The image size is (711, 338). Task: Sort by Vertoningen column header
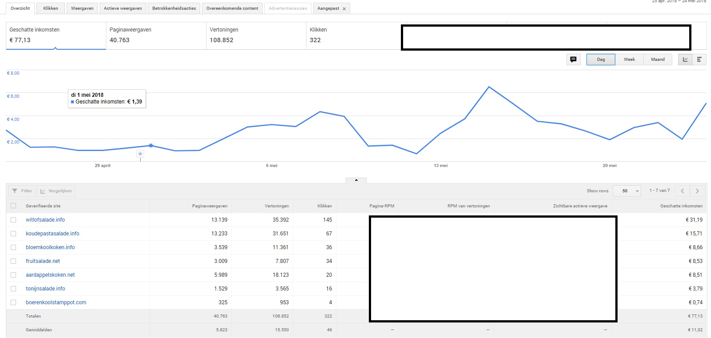pyautogui.click(x=277, y=206)
